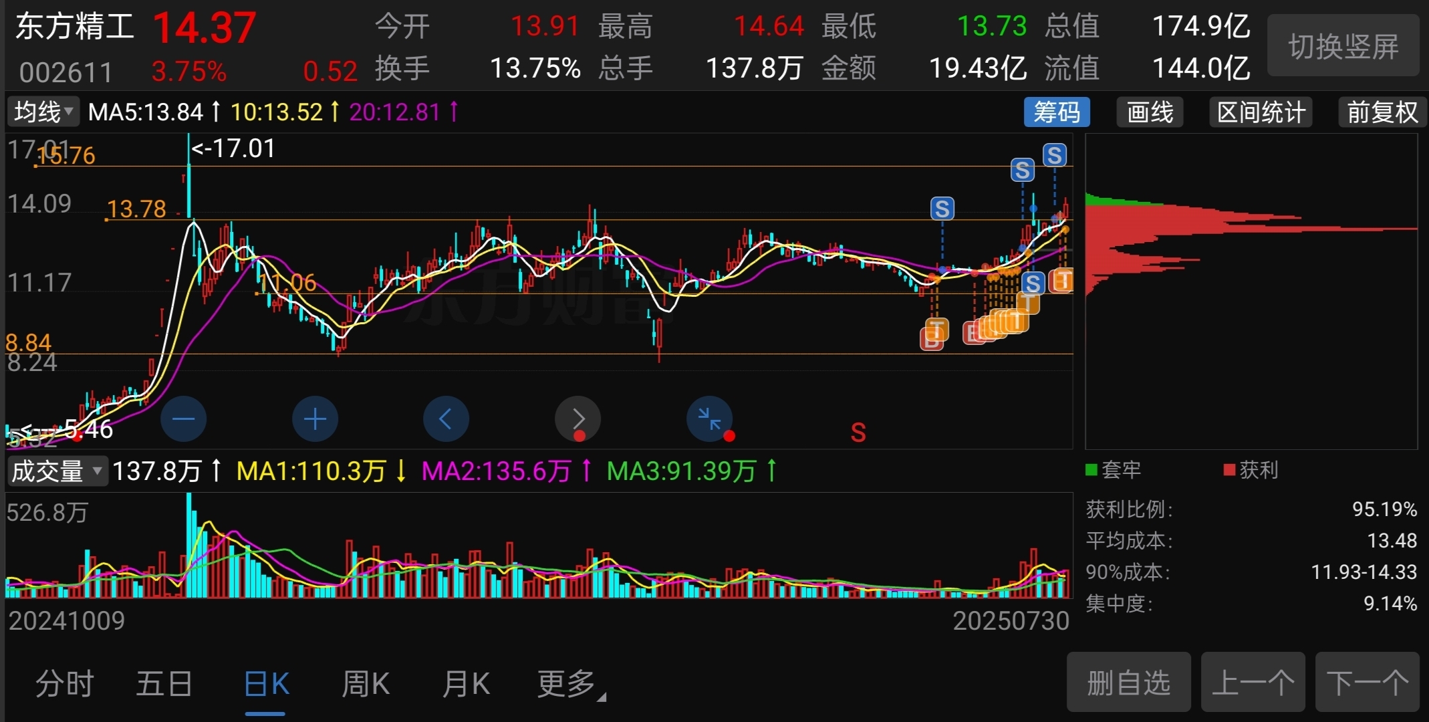Tap the tallest volume bar at 526.8万
Image resolution: width=1429 pixels, height=722 pixels.
(x=189, y=545)
